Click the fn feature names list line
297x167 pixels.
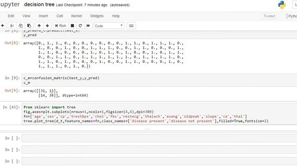pyautogui.click(x=135, y=116)
